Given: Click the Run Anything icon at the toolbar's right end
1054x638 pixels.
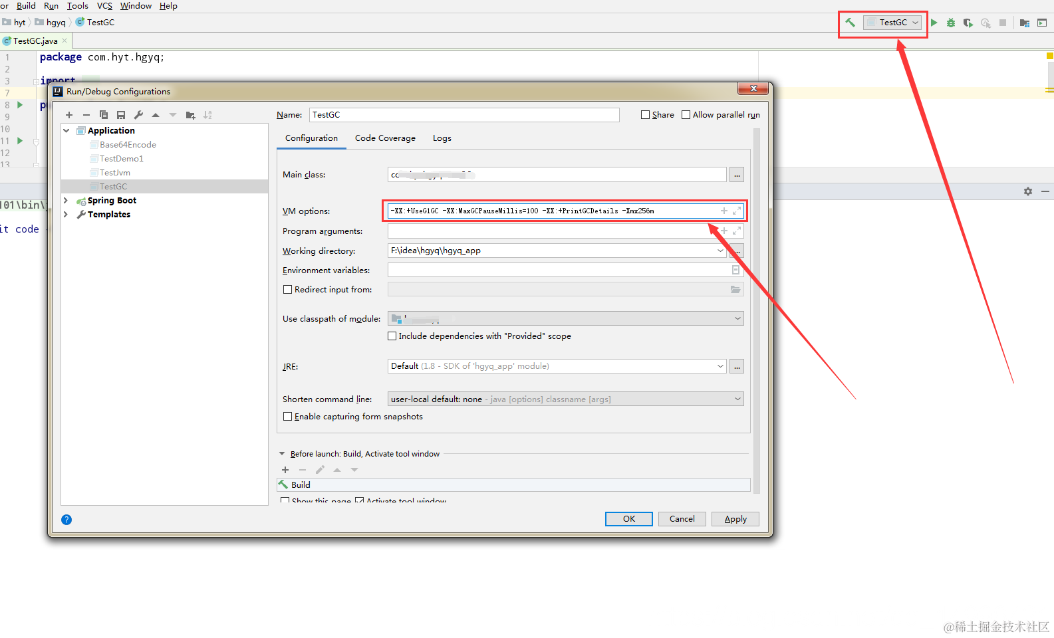Looking at the screenshot, I should tap(1042, 23).
